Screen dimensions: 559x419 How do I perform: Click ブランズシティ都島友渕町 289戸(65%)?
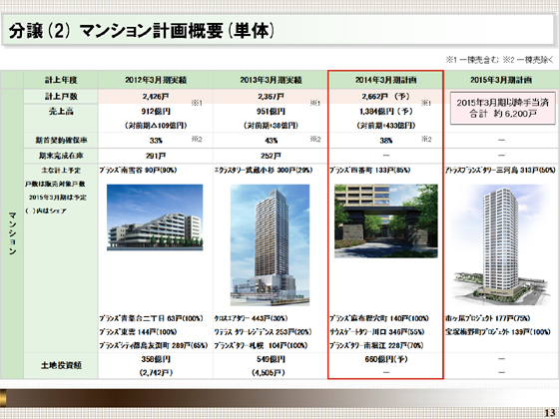coord(154,345)
